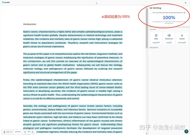
Task: Click the FAQs question mark icon
Action: pyautogui.click(x=156, y=35)
